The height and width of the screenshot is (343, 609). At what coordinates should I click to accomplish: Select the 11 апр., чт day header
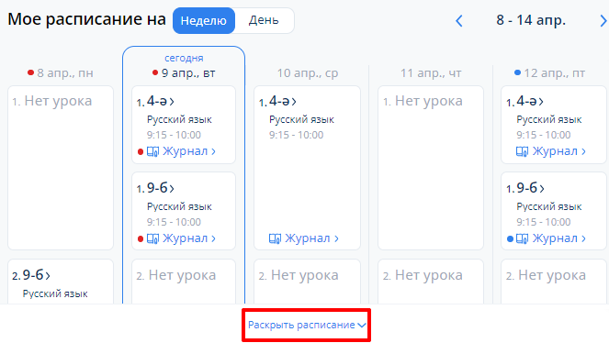[x=431, y=72]
